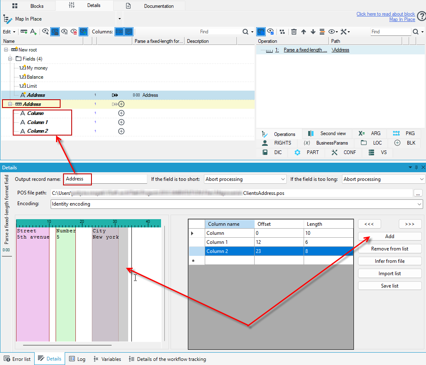Toggle the Description column comment button

pyautogui.click(x=129, y=32)
